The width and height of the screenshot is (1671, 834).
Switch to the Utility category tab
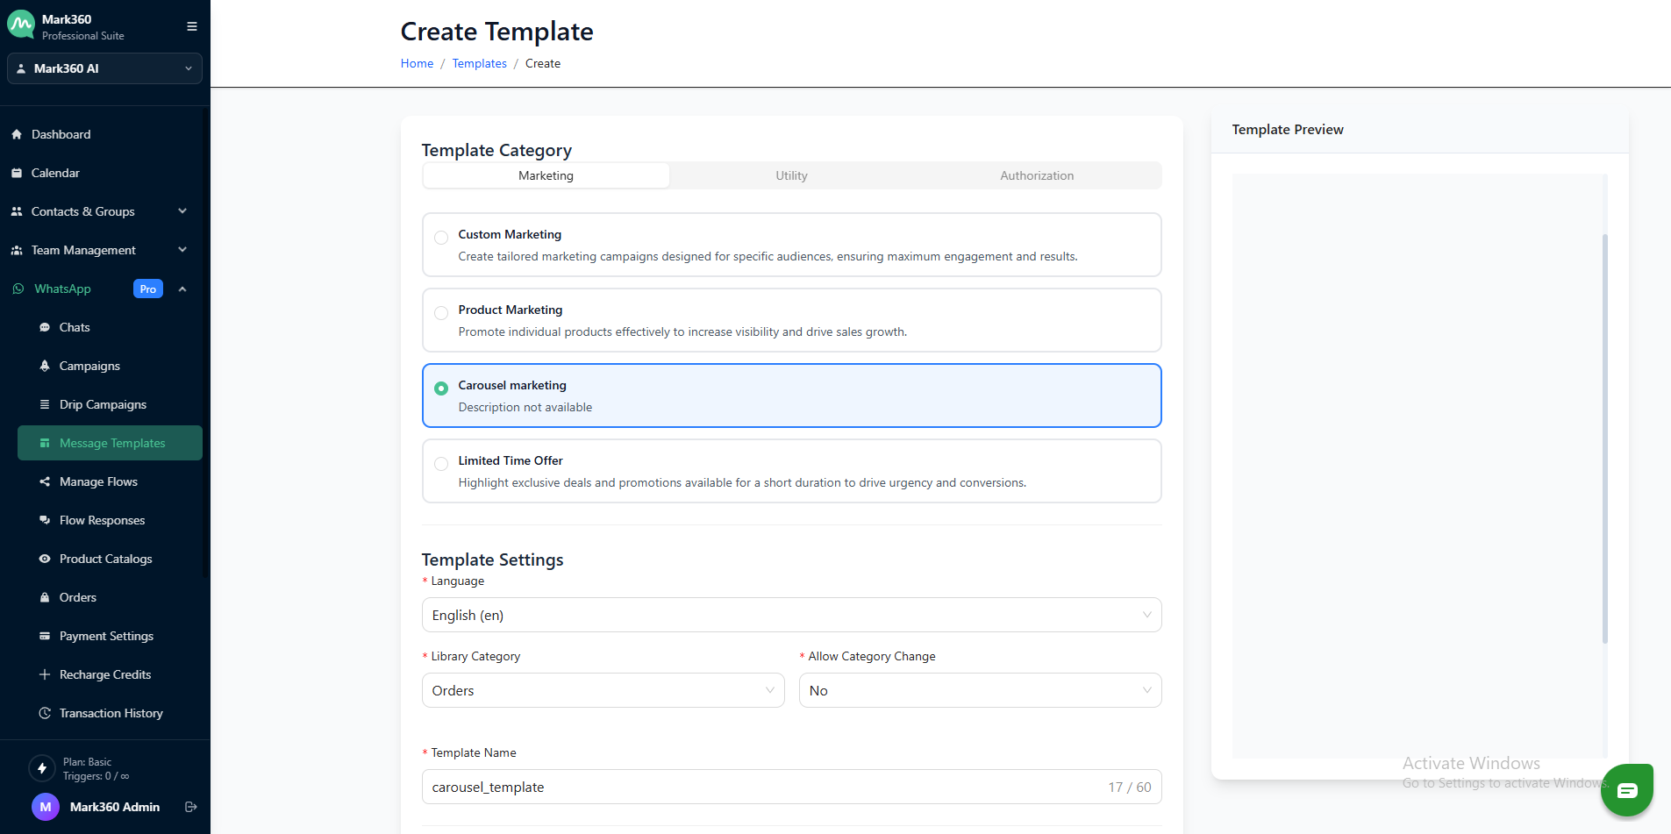[791, 175]
